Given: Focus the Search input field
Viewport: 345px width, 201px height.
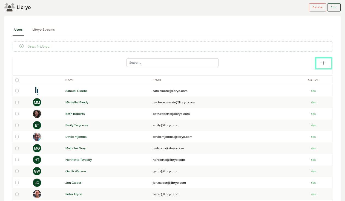Looking at the screenshot, I should pos(172,63).
